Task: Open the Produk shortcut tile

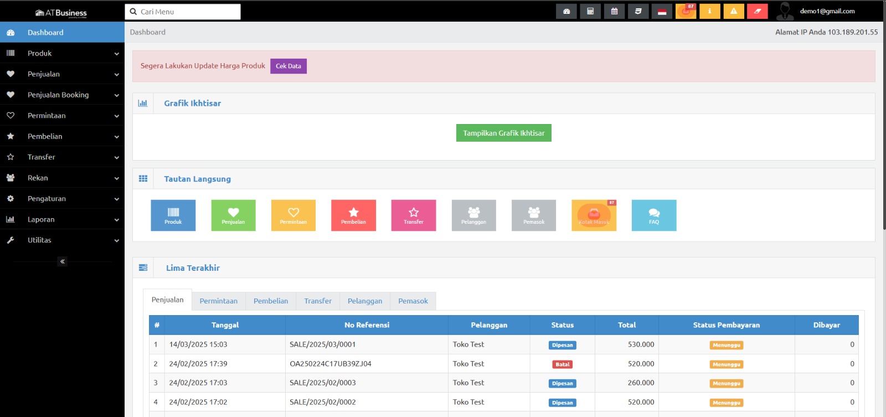Action: (173, 215)
